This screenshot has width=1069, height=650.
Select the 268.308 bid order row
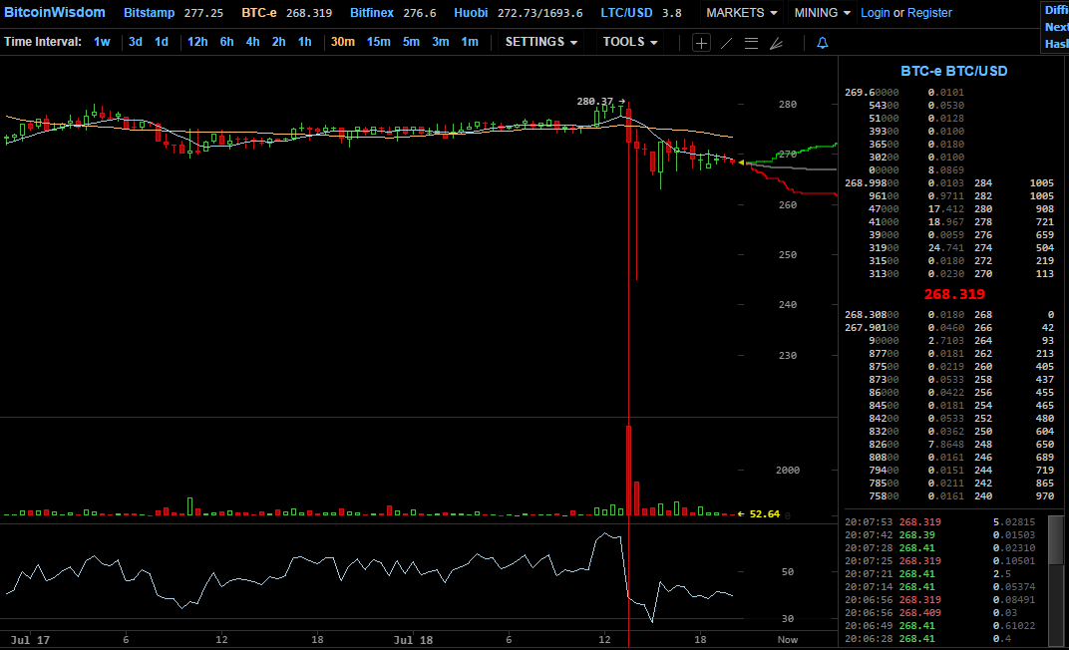coord(949,315)
